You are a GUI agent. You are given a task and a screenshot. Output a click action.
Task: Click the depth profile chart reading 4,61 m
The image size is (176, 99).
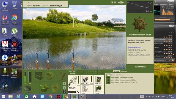tap(140, 7)
